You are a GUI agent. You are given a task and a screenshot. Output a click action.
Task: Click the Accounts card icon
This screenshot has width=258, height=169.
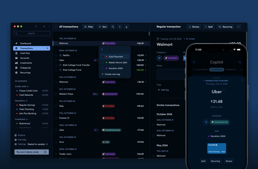(16, 58)
